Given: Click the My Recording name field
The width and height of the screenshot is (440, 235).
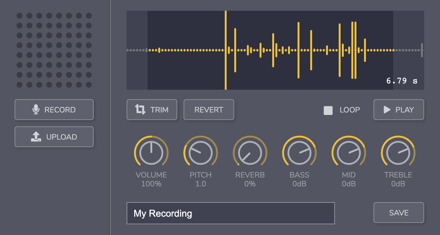Looking at the screenshot, I should point(231,213).
